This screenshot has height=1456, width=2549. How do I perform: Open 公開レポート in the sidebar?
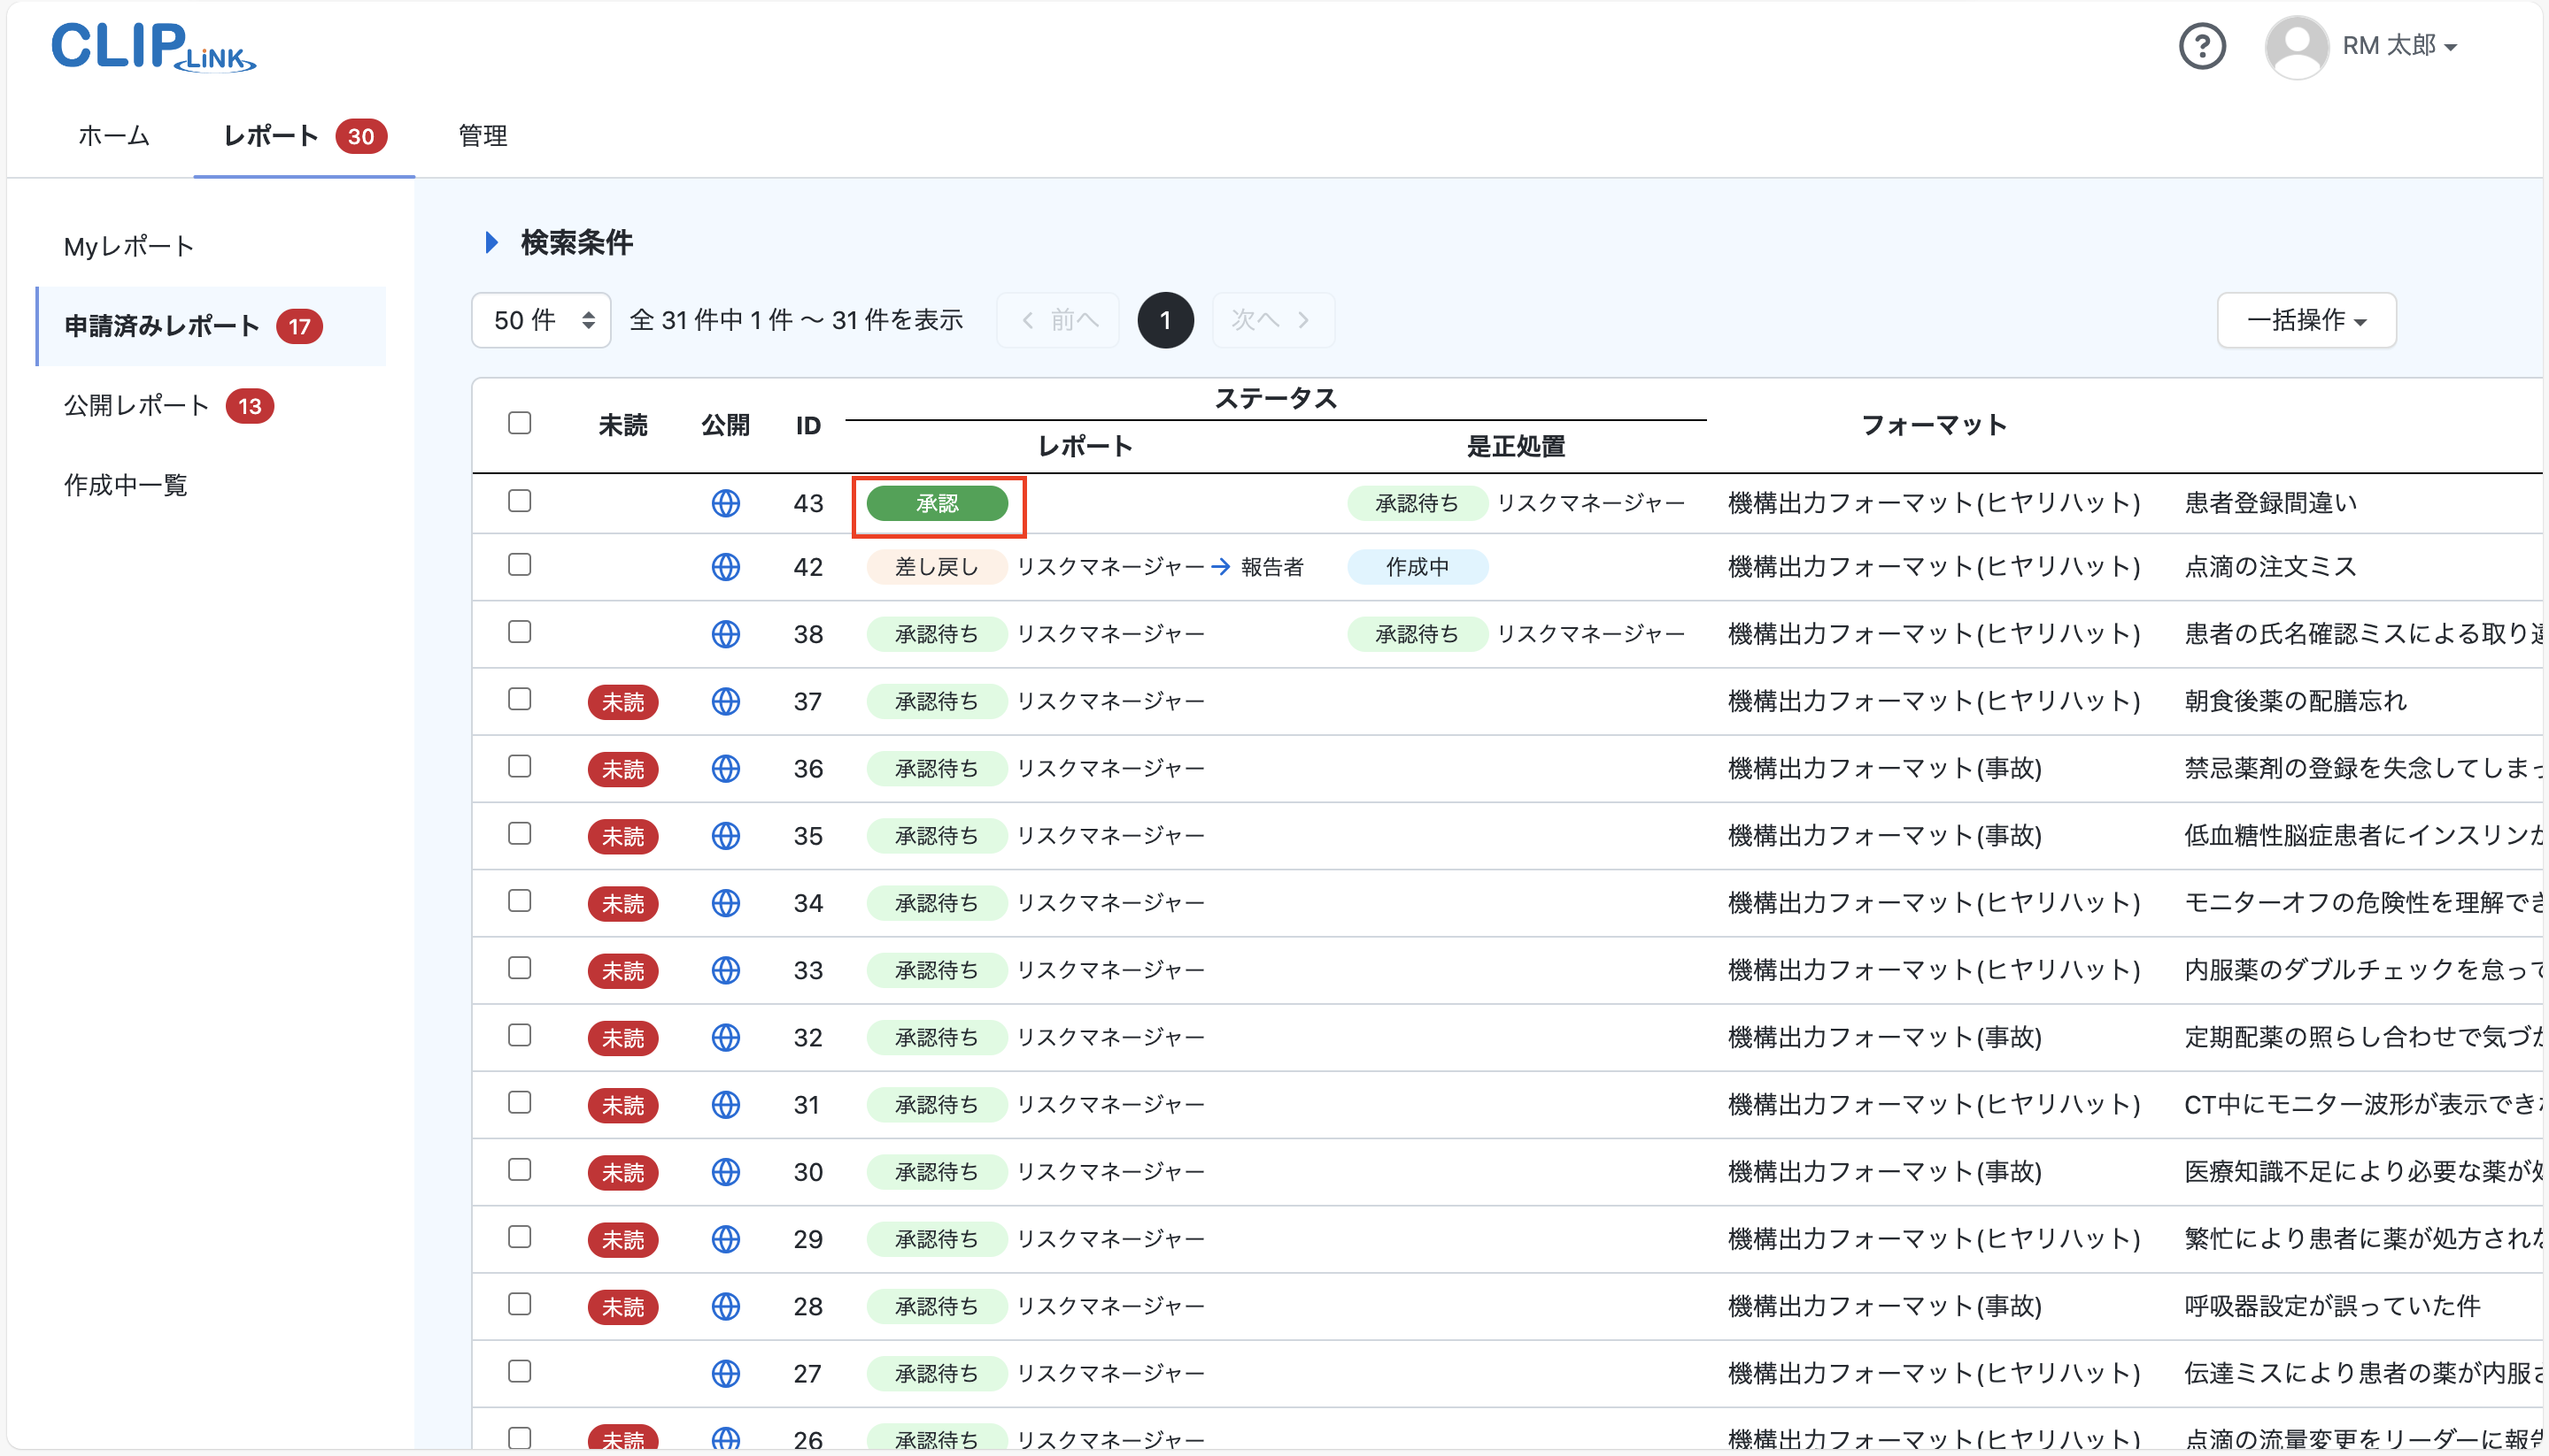click(135, 405)
